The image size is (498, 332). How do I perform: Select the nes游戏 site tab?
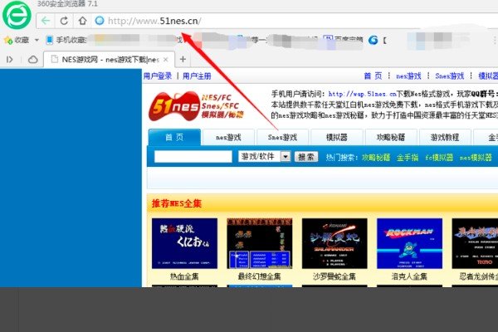229,137
